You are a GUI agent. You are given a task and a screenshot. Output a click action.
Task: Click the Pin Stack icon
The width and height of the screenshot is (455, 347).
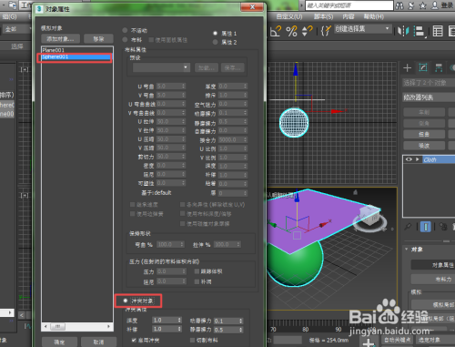[x=409, y=227]
